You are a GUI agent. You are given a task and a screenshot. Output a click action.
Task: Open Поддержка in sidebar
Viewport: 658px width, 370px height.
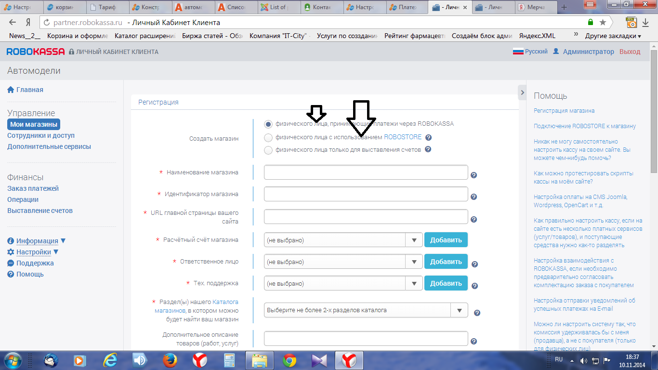[x=30, y=263]
